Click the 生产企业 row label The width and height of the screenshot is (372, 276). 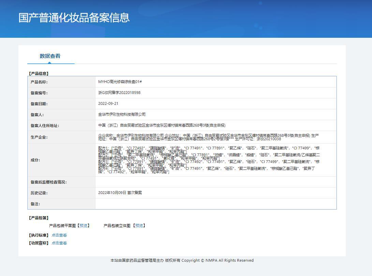click(39, 137)
